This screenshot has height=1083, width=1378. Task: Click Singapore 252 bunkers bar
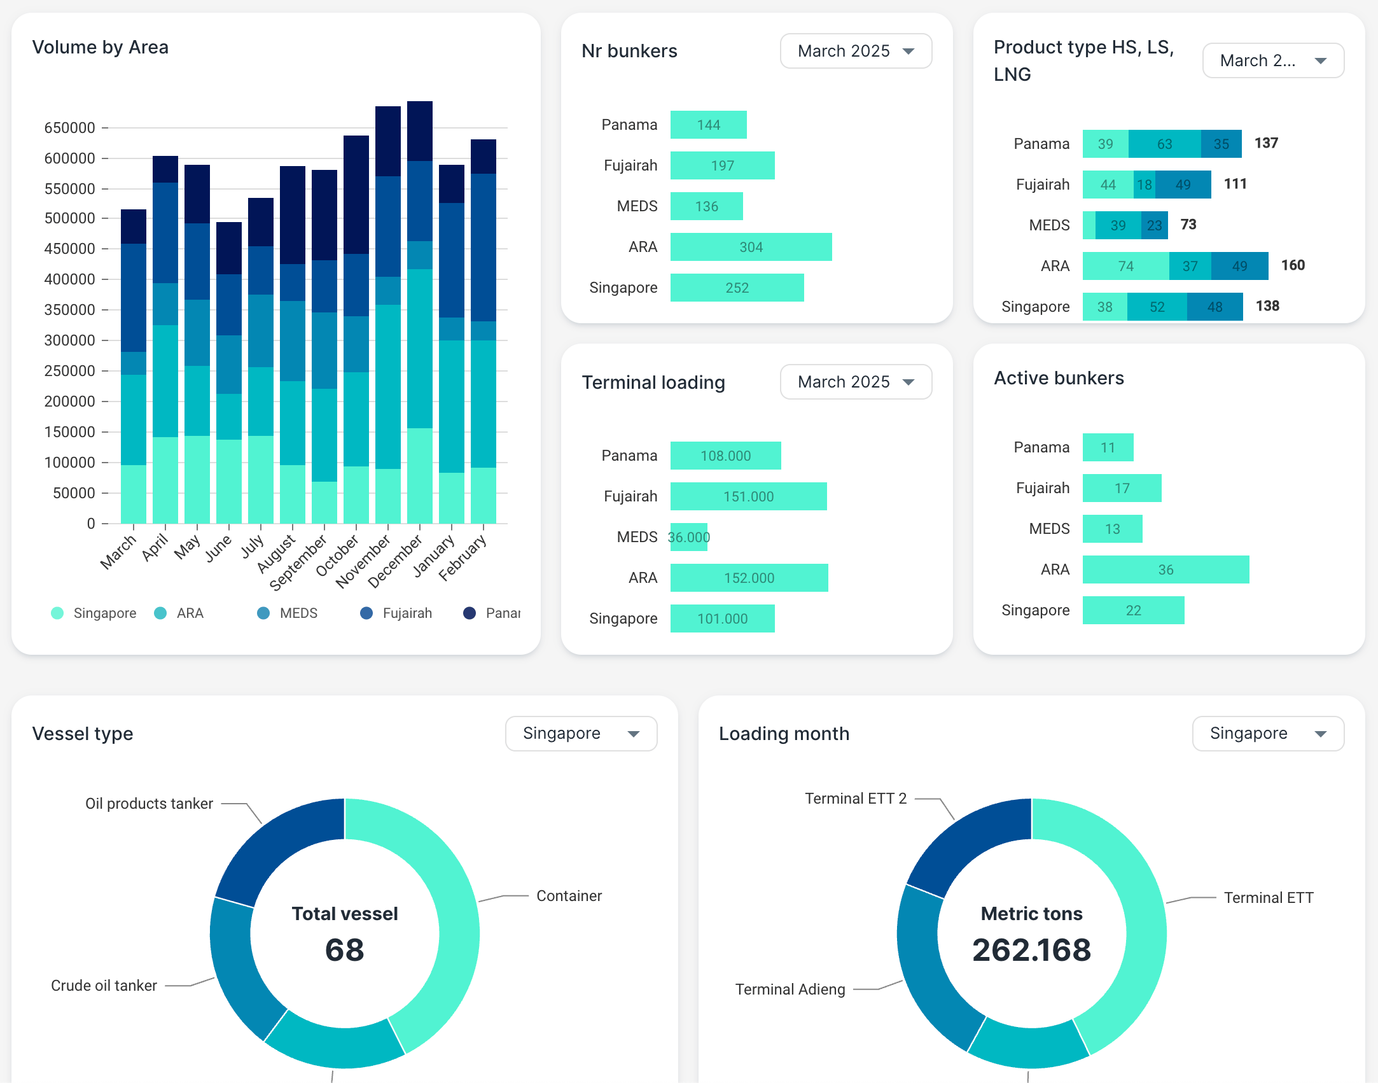click(x=737, y=288)
